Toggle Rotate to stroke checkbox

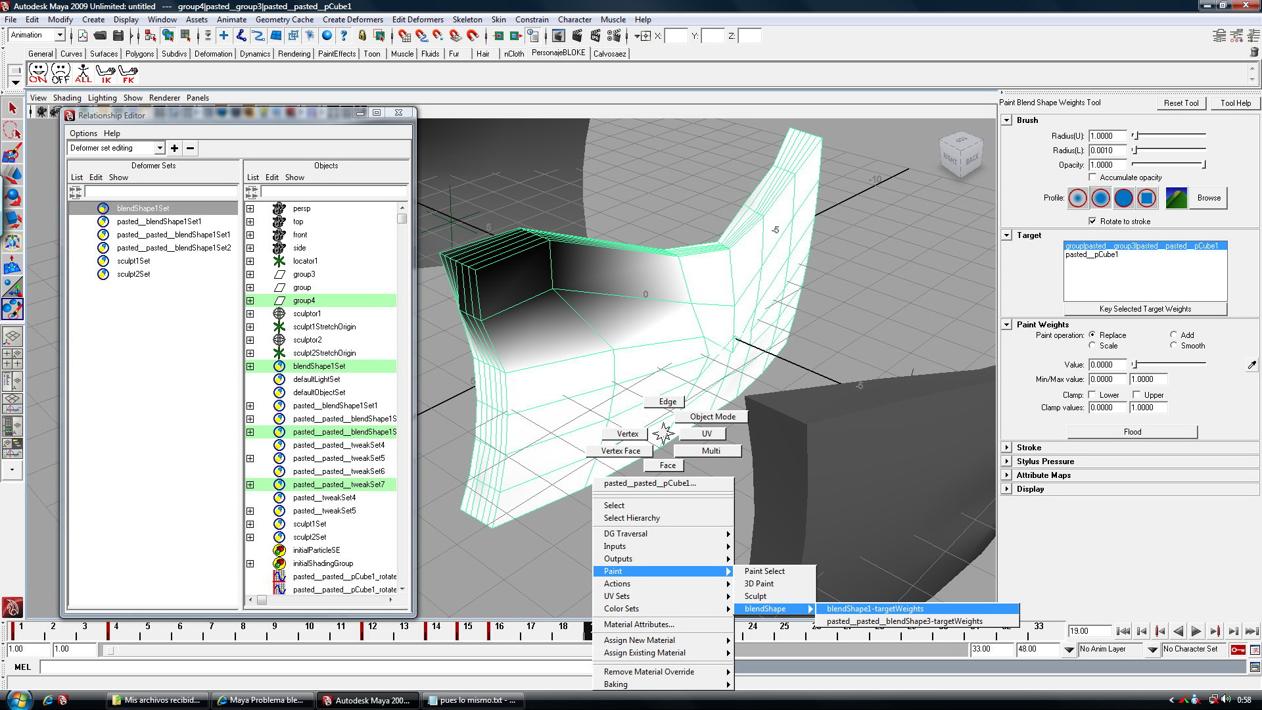coord(1092,222)
